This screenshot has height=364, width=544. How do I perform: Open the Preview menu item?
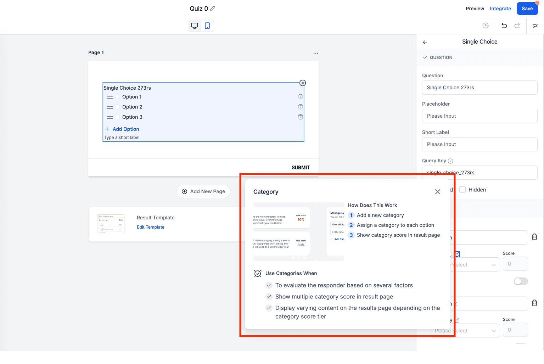pos(475,9)
